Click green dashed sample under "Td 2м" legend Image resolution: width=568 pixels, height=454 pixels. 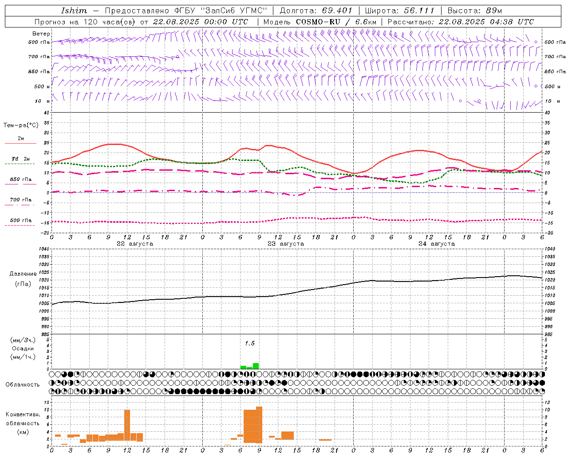coord(20,164)
